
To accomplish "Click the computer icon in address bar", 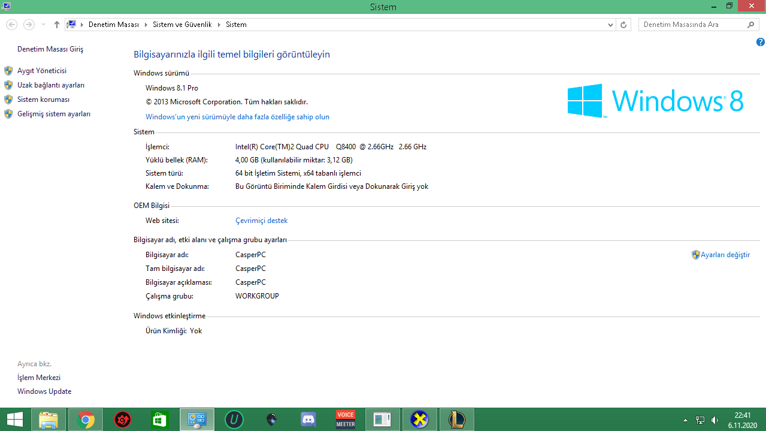I will 72,25.
